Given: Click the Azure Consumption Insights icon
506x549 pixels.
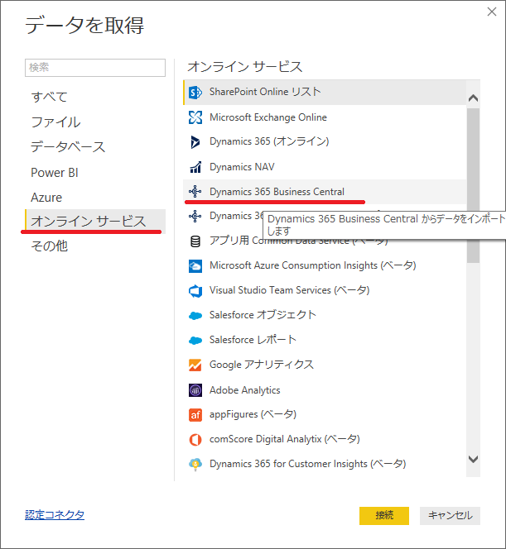Looking at the screenshot, I should [x=195, y=266].
